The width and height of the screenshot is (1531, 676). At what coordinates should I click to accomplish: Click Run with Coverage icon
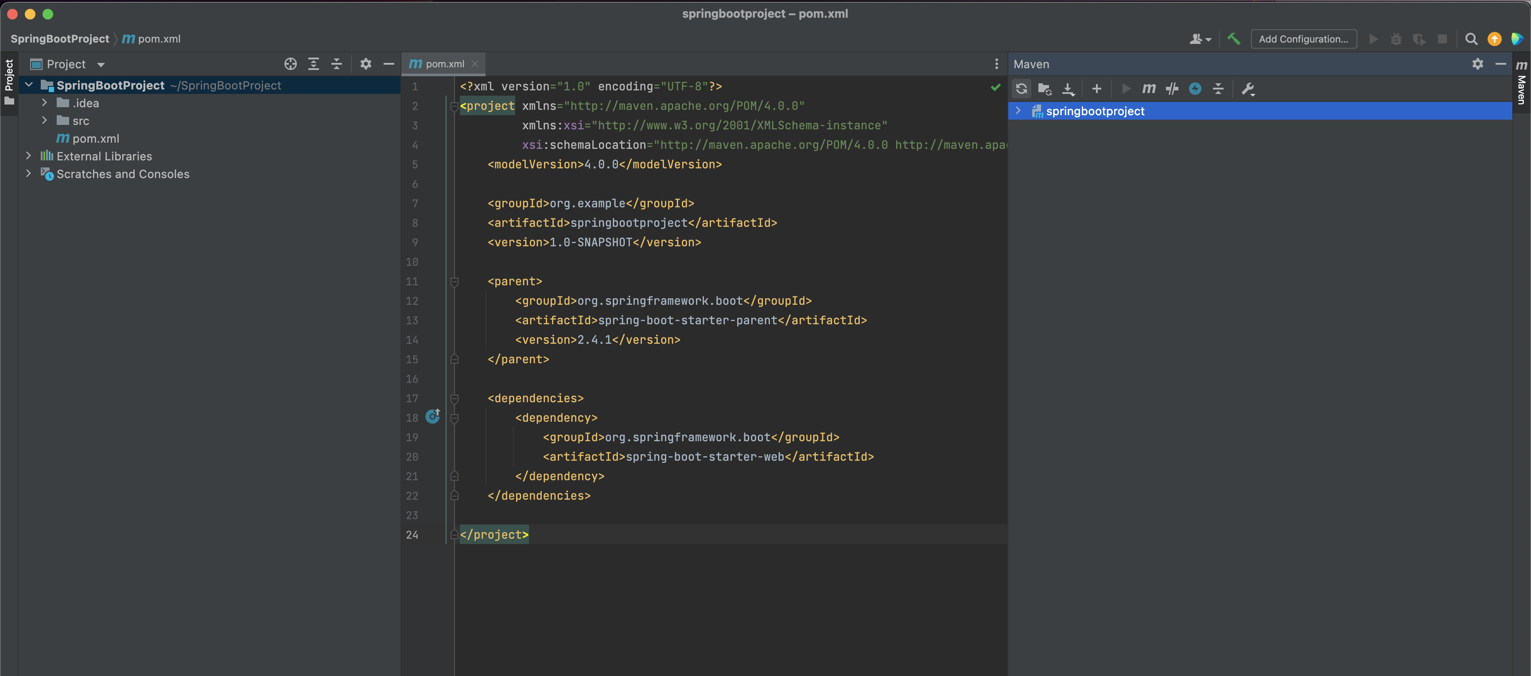click(1419, 39)
